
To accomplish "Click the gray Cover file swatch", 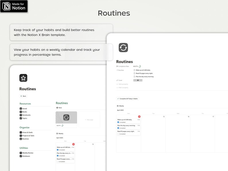I will [x=138, y=80].
